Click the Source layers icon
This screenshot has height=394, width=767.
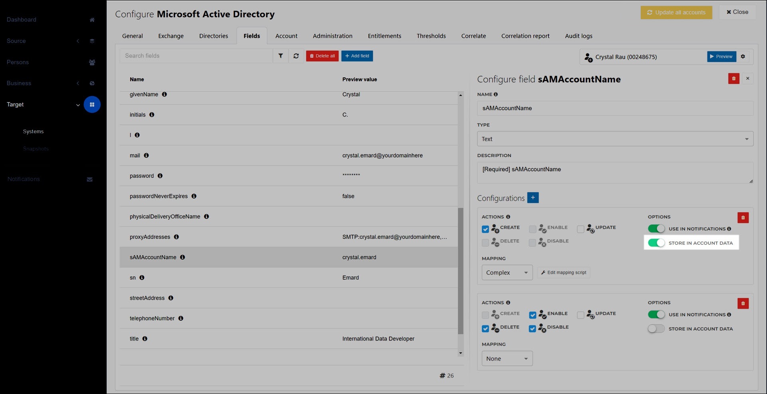(x=92, y=41)
